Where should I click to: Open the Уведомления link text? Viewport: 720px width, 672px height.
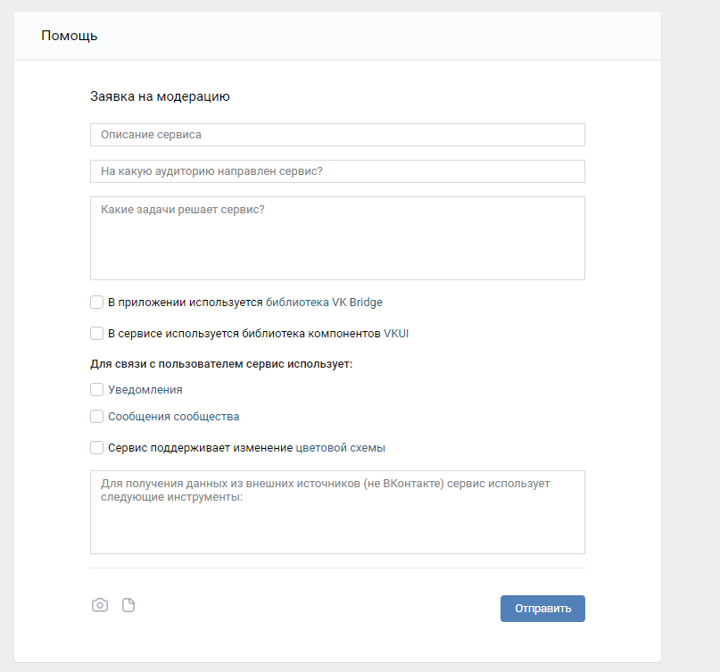[145, 390]
